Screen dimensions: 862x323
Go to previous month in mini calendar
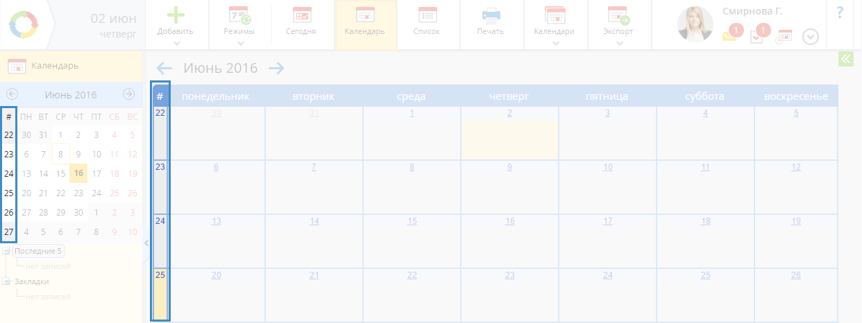[x=12, y=94]
